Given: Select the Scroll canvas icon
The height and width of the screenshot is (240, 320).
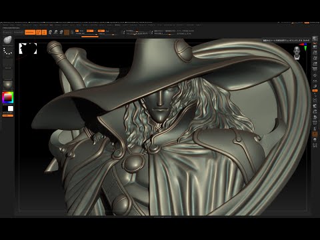Looking at the screenshot, I should [x=315, y=47].
